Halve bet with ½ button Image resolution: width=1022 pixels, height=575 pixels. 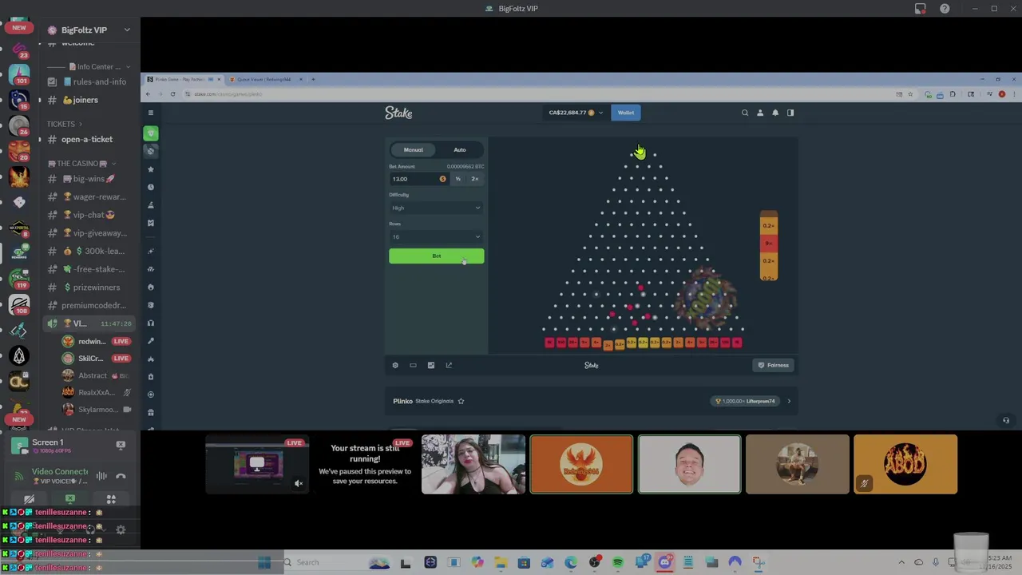(458, 179)
